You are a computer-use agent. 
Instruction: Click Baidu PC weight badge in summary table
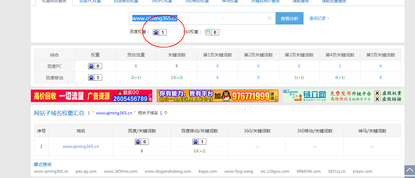pos(95,66)
